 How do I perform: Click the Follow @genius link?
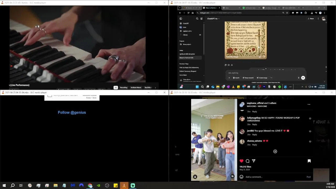click(x=72, y=112)
